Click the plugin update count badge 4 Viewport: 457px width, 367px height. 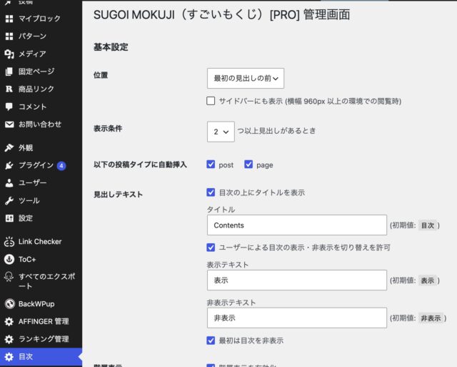(x=61, y=166)
